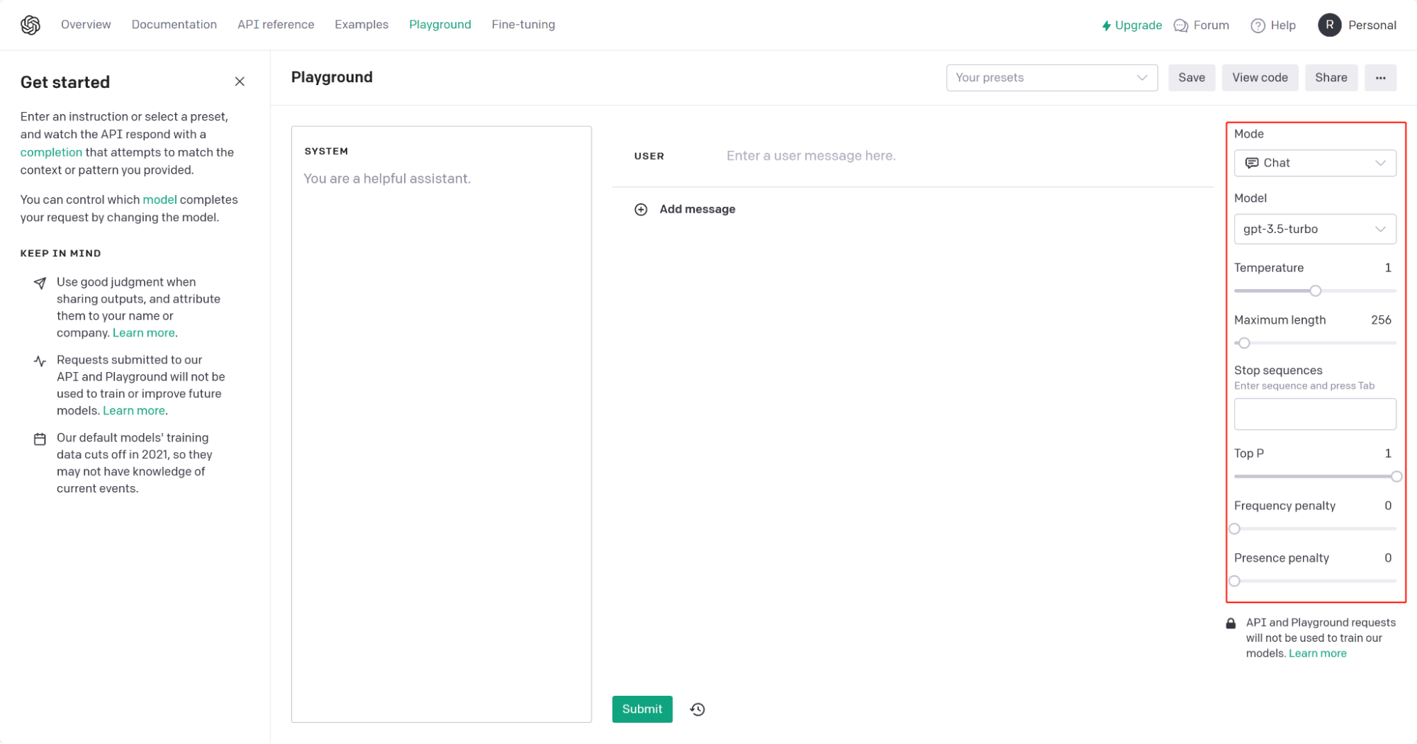
Task: Open Learn more after future models text
Action: coord(134,411)
